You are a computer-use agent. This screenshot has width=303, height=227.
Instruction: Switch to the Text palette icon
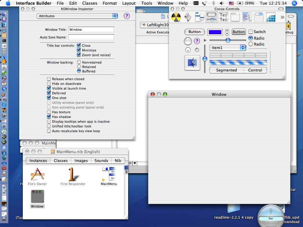223,17
